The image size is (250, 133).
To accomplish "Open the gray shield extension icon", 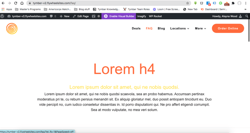I will [x=202, y=3].
